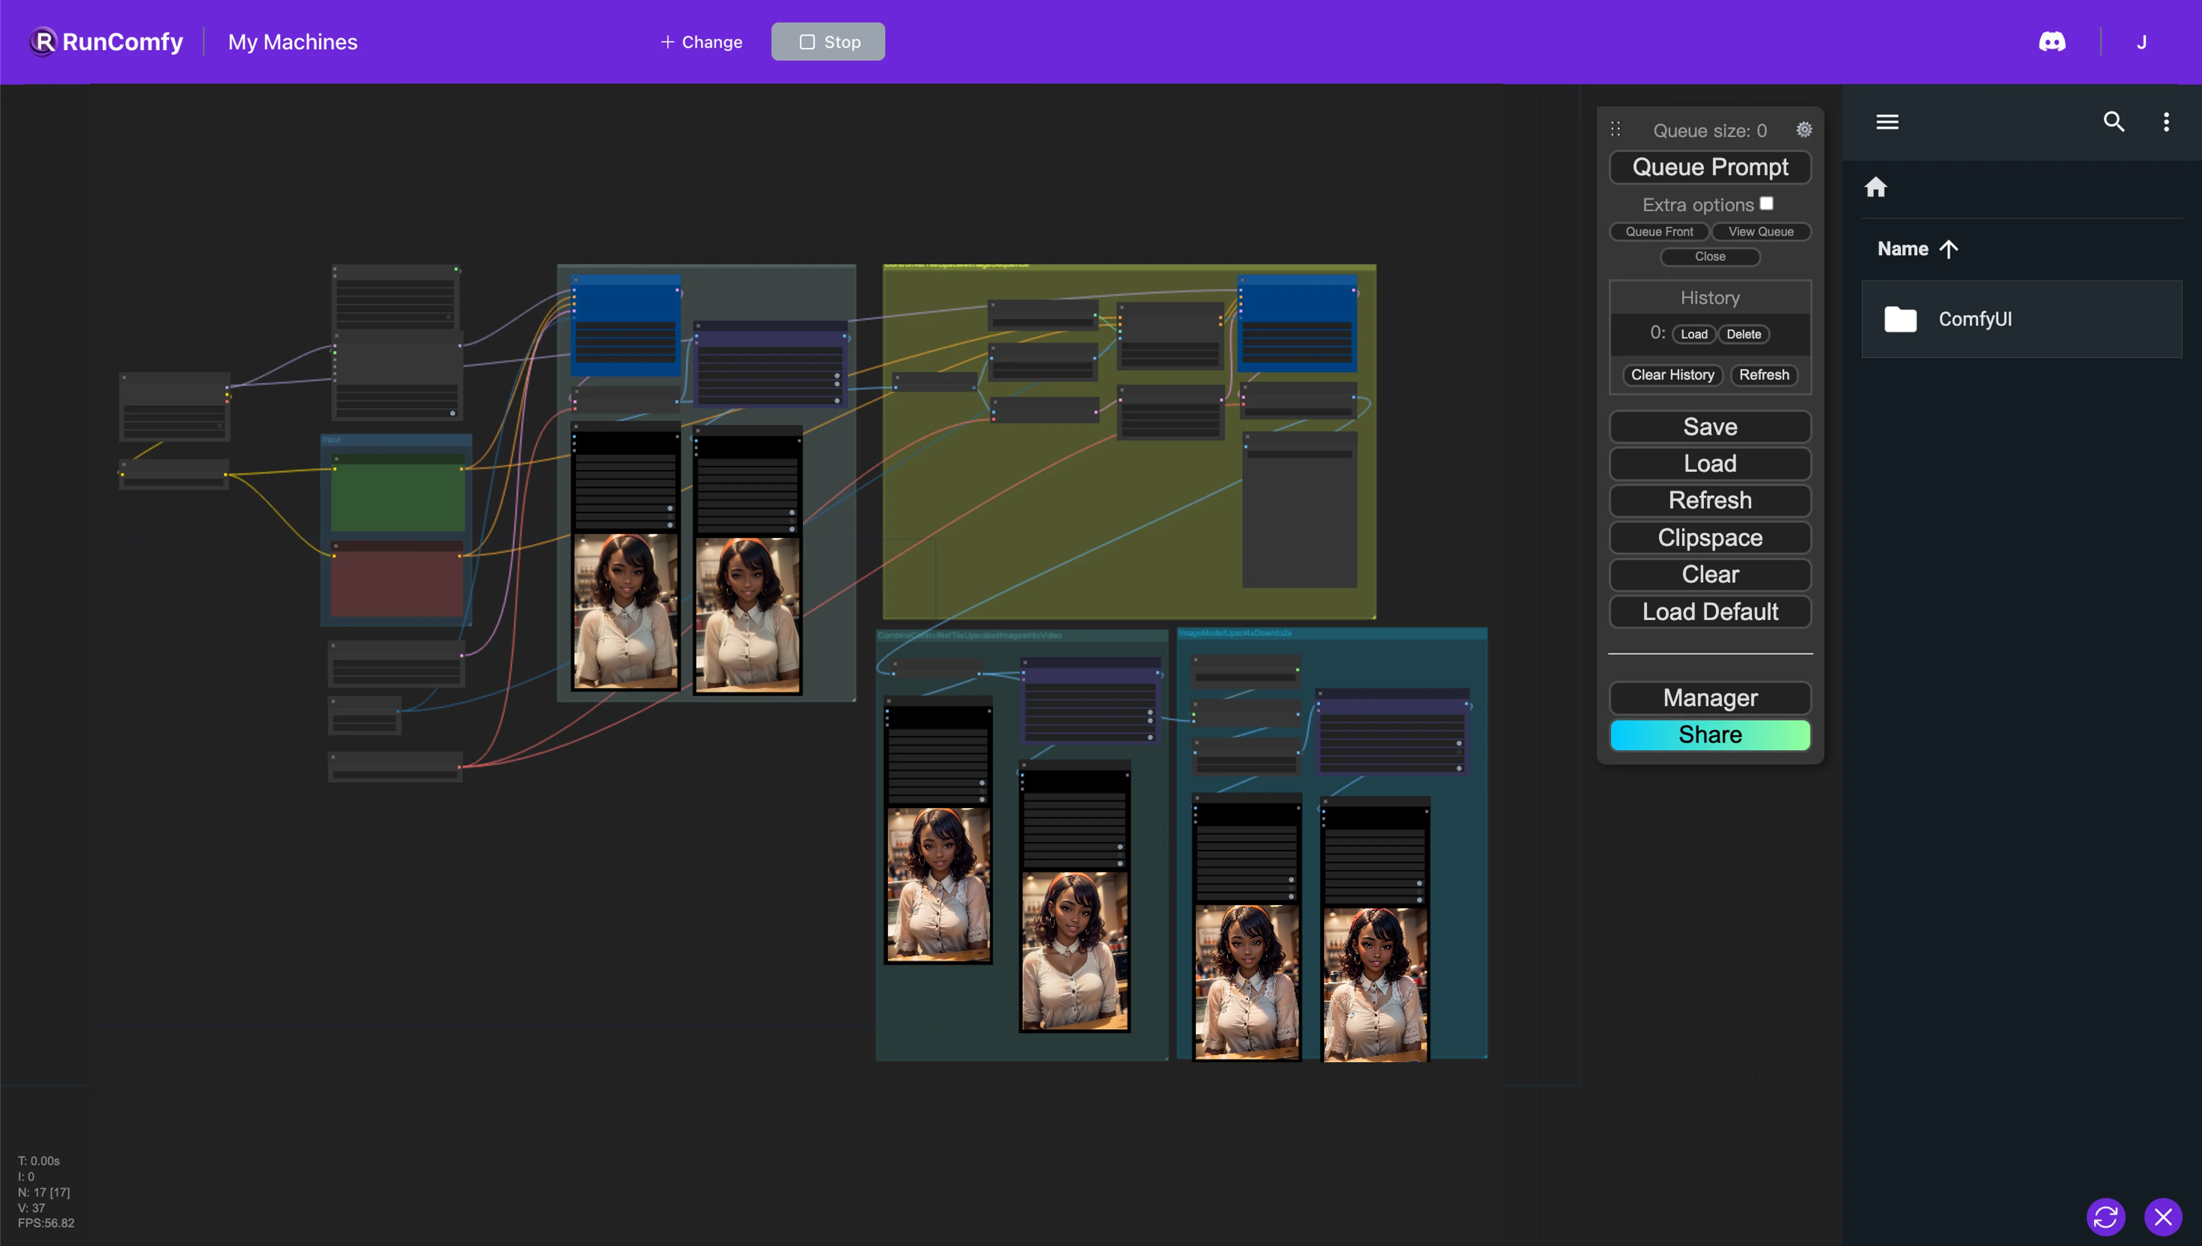Open the hamburger menu in file panel
The height and width of the screenshot is (1246, 2202).
click(1887, 121)
